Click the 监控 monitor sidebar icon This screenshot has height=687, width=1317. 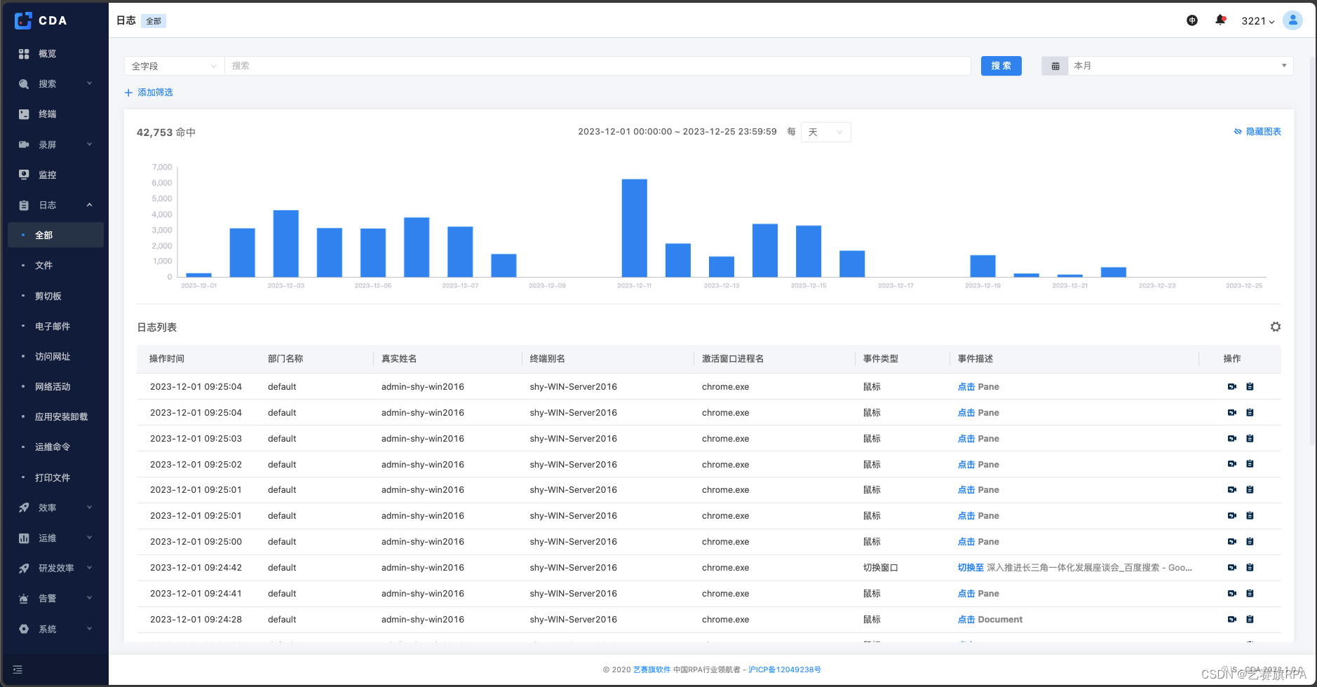pos(24,175)
